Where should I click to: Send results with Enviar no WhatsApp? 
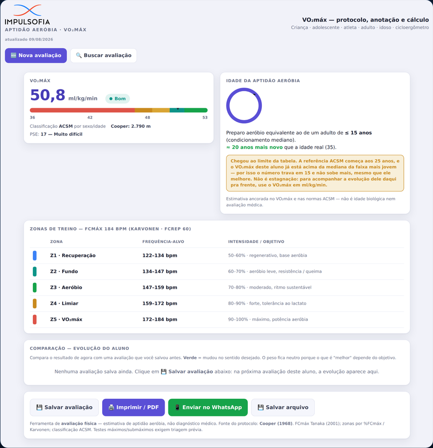pyautogui.click(x=208, y=407)
